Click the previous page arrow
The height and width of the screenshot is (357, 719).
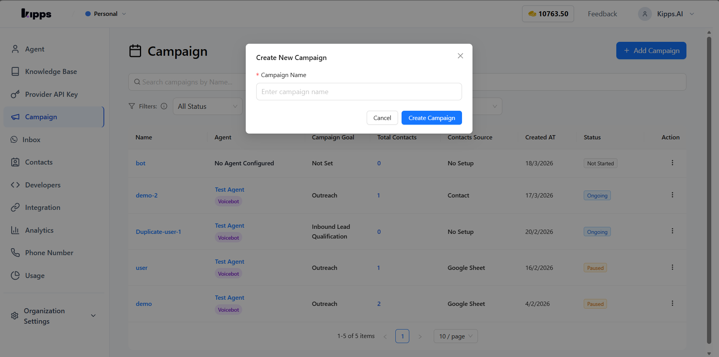[385, 336]
